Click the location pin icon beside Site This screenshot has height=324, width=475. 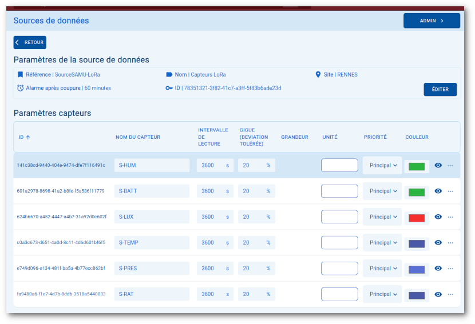coord(318,74)
